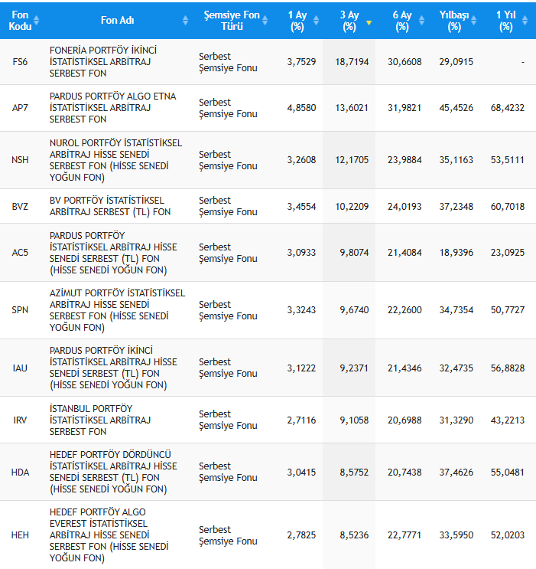
Task: Open AC5 row Pardus Portföy fund name
Action: [x=113, y=253]
